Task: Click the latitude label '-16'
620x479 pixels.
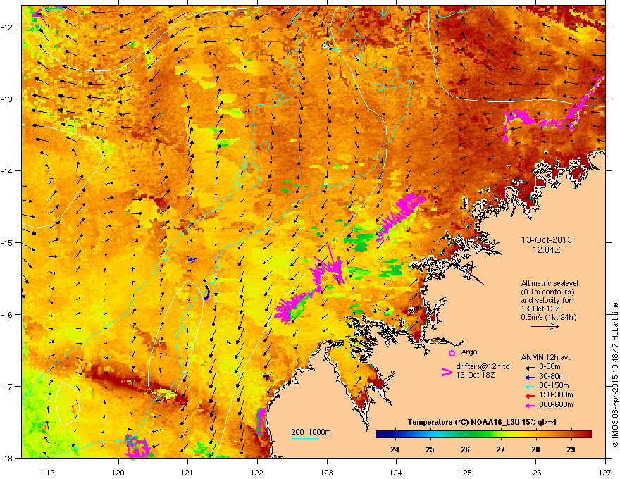Action: pyautogui.click(x=8, y=315)
